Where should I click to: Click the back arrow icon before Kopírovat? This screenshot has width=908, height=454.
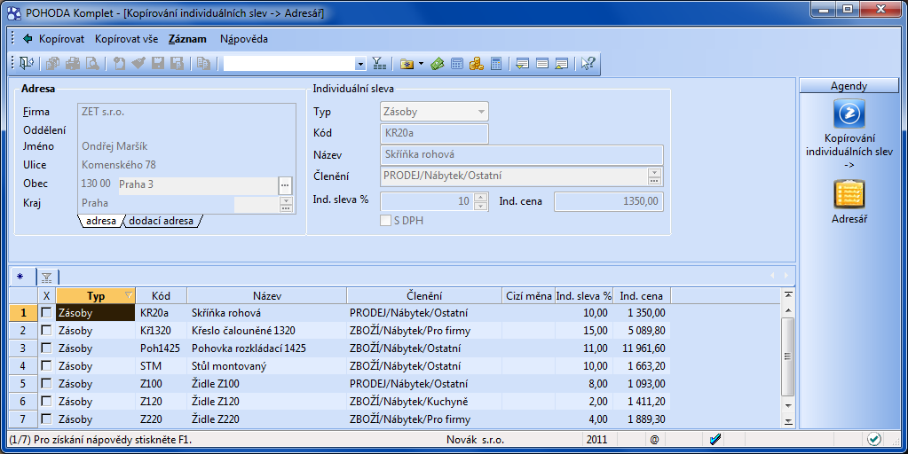[28, 39]
